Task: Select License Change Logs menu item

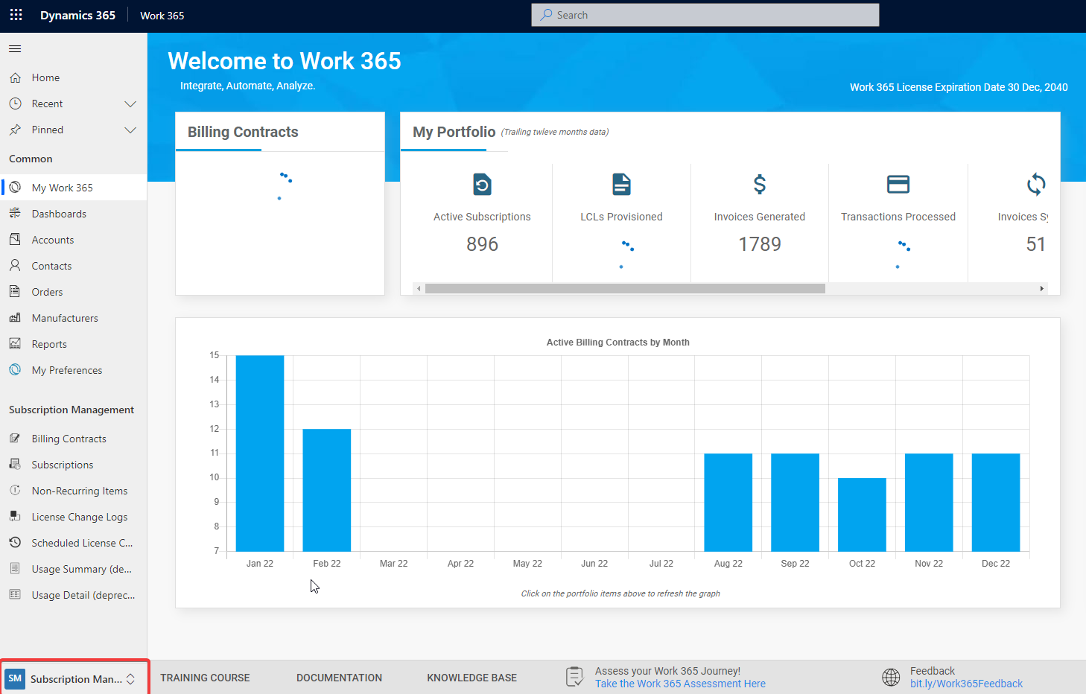Action: point(80,517)
